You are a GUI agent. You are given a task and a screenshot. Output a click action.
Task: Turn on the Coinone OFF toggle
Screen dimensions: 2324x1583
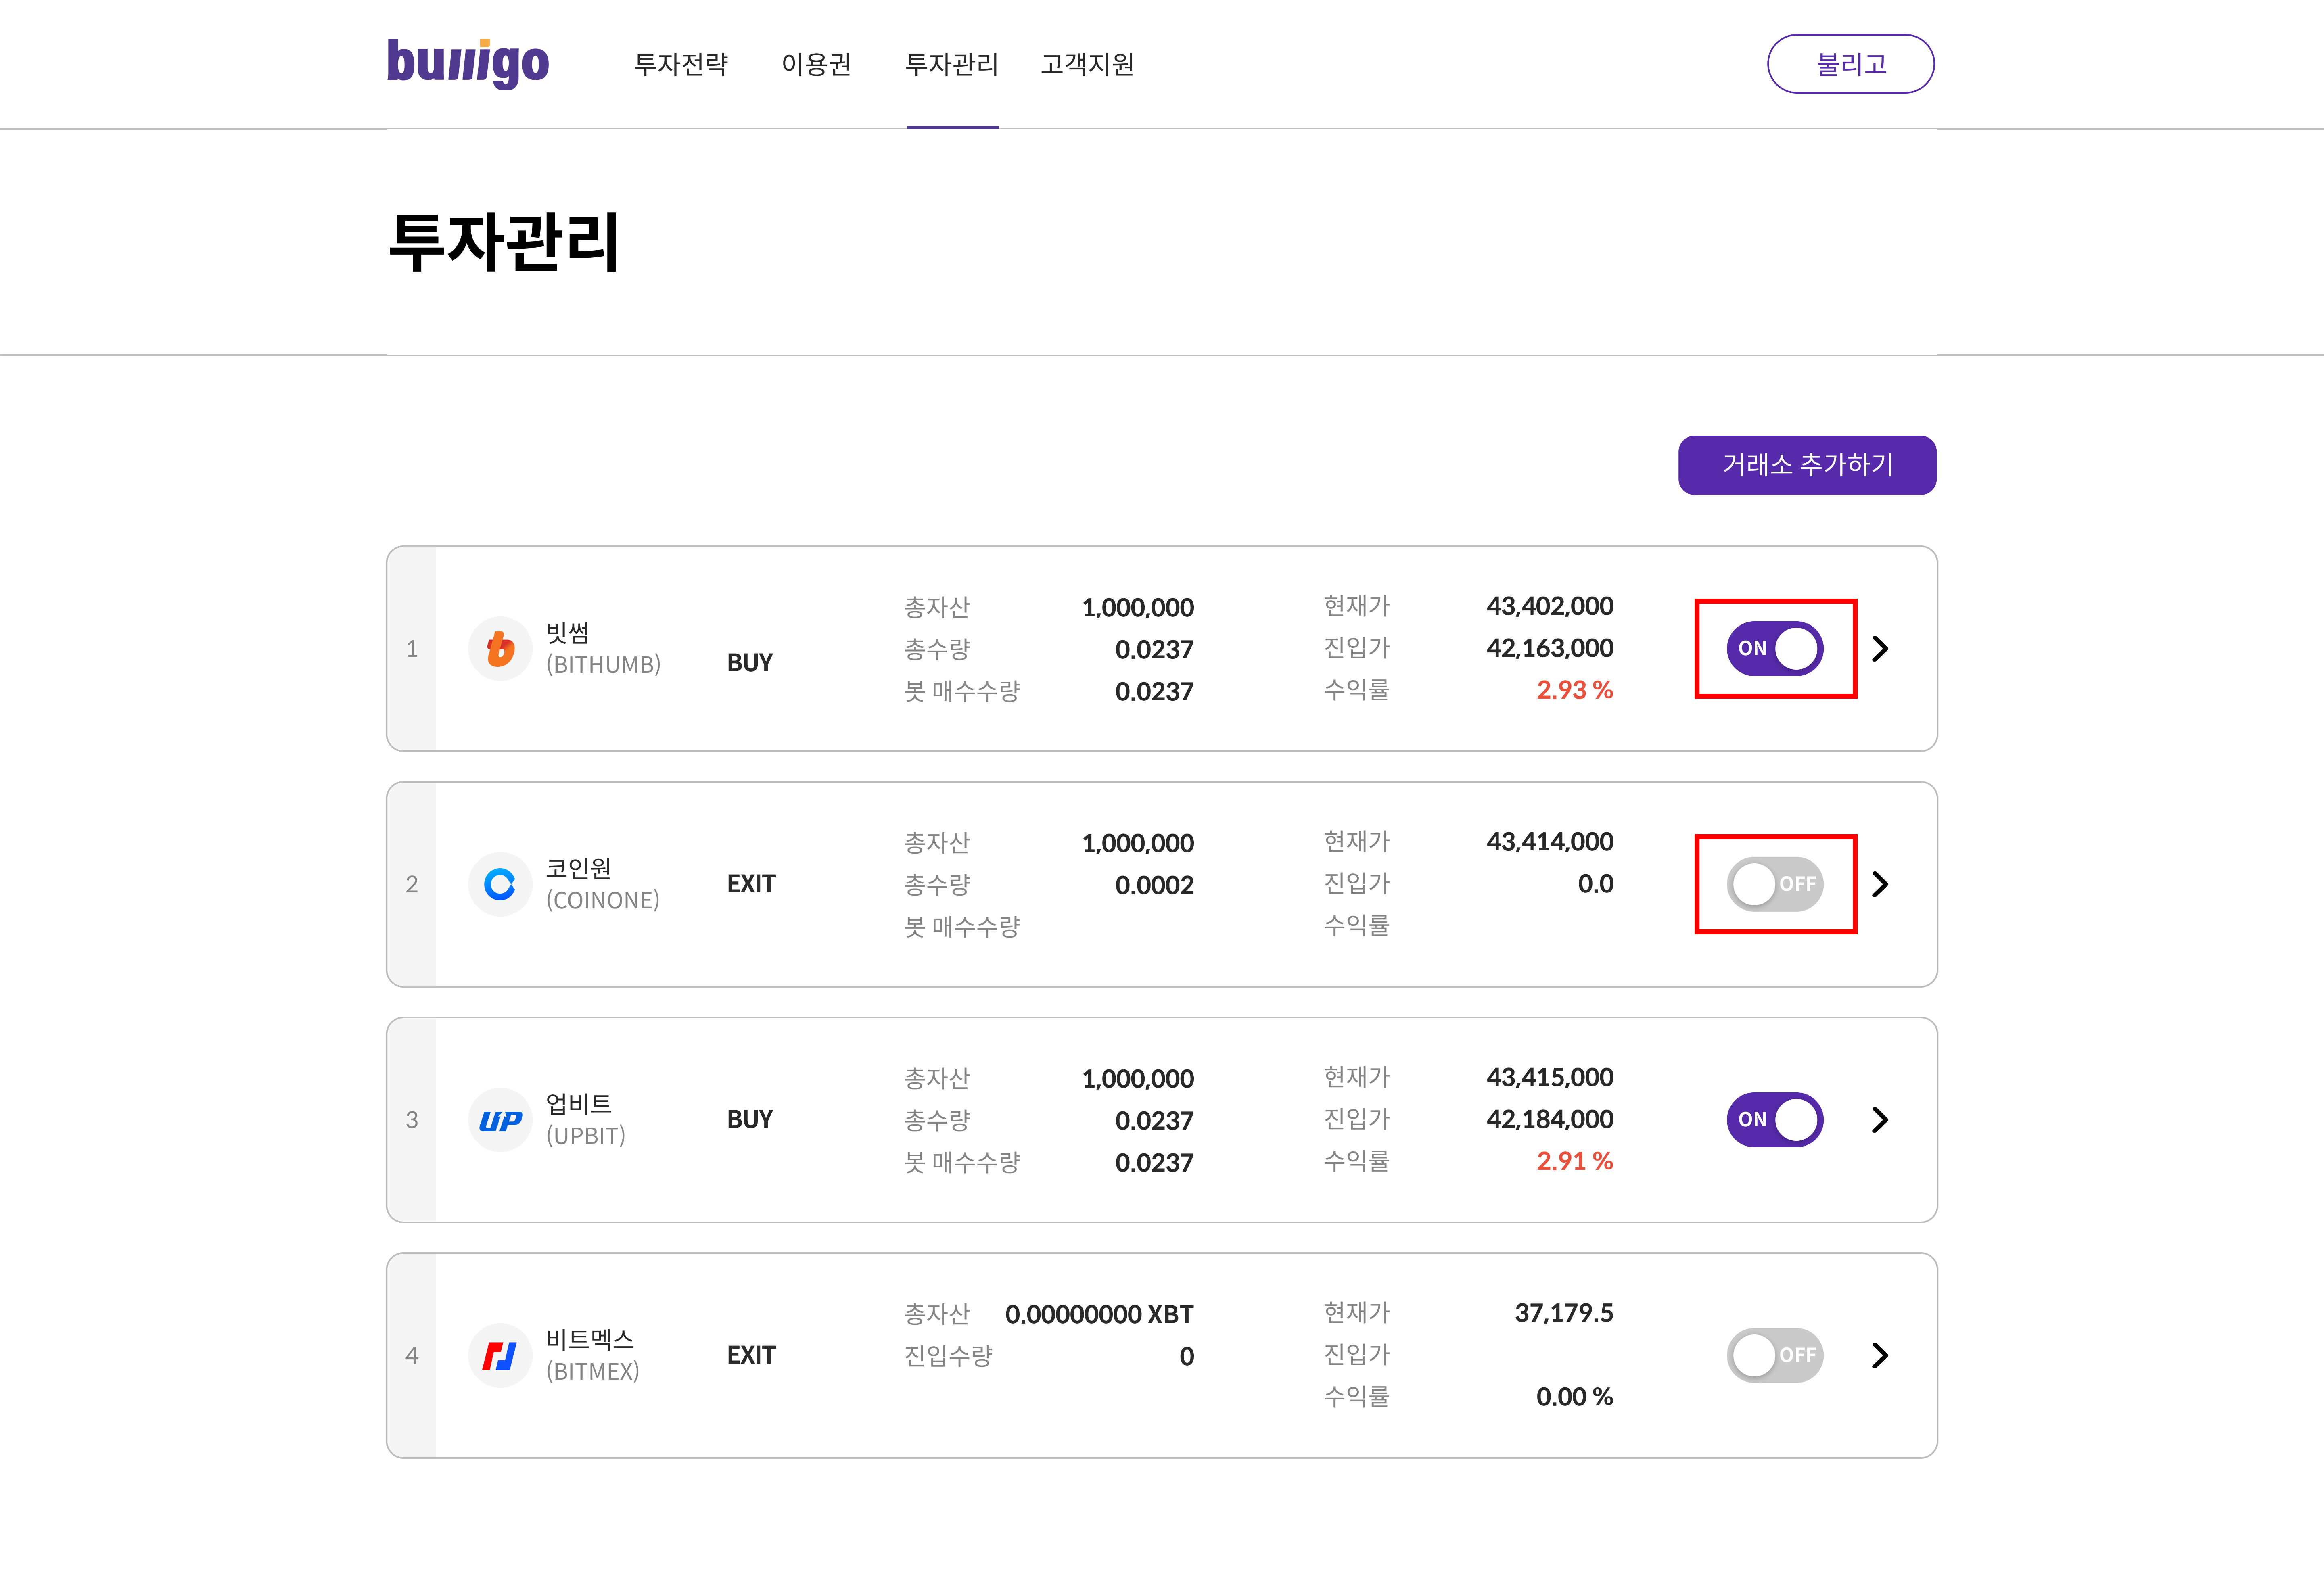pyautogui.click(x=1774, y=884)
